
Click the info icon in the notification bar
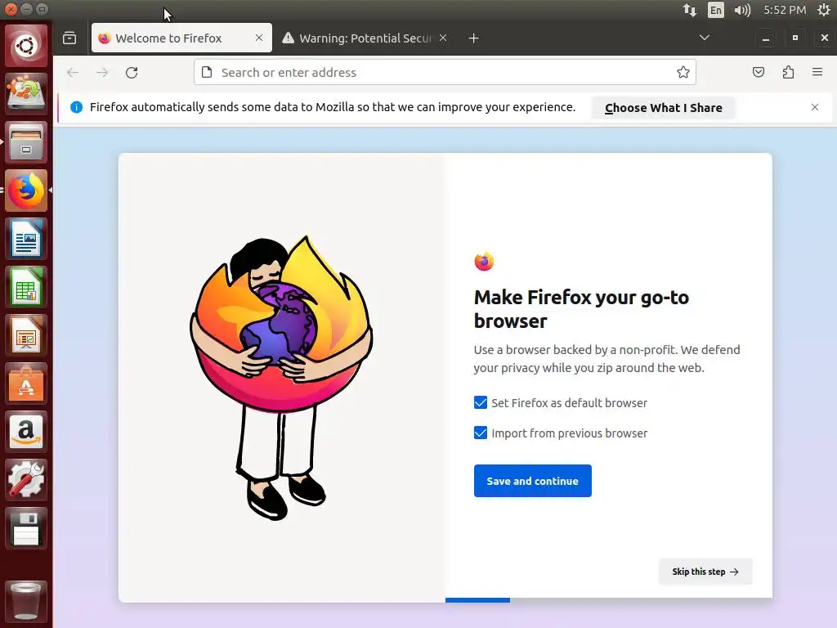point(76,107)
